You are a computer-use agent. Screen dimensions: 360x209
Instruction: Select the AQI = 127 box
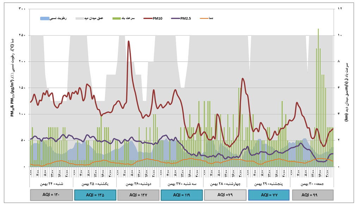pyautogui.click(x=138, y=195)
